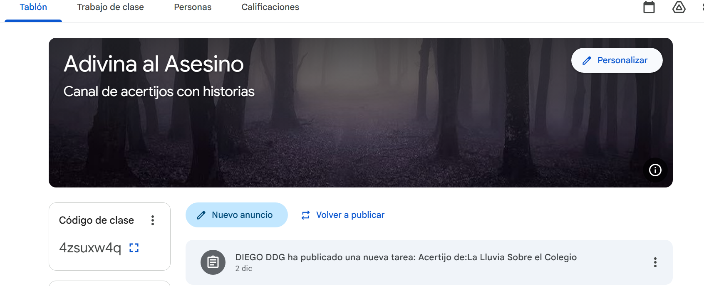Click the class code 4zsuxw4q

click(90, 248)
